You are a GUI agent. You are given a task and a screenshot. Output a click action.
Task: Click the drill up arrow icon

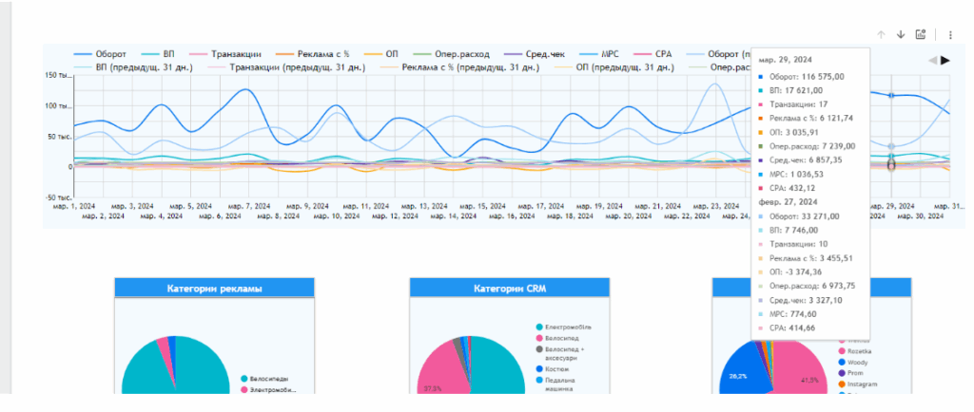881,34
